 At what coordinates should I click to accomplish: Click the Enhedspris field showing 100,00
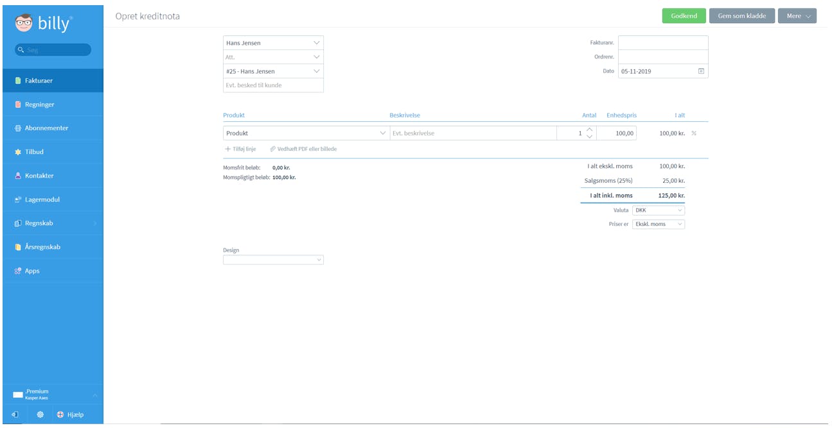pyautogui.click(x=617, y=133)
